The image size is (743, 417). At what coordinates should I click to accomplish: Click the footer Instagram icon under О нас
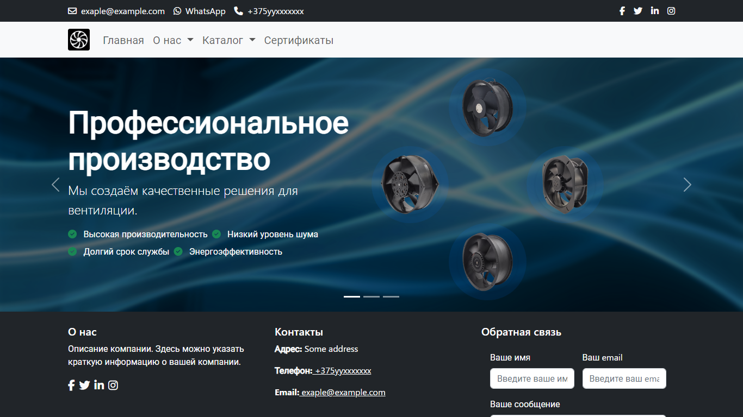click(x=113, y=385)
